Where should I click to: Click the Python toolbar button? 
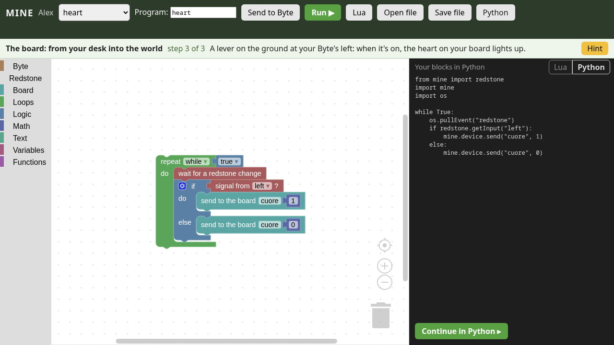pos(496,12)
